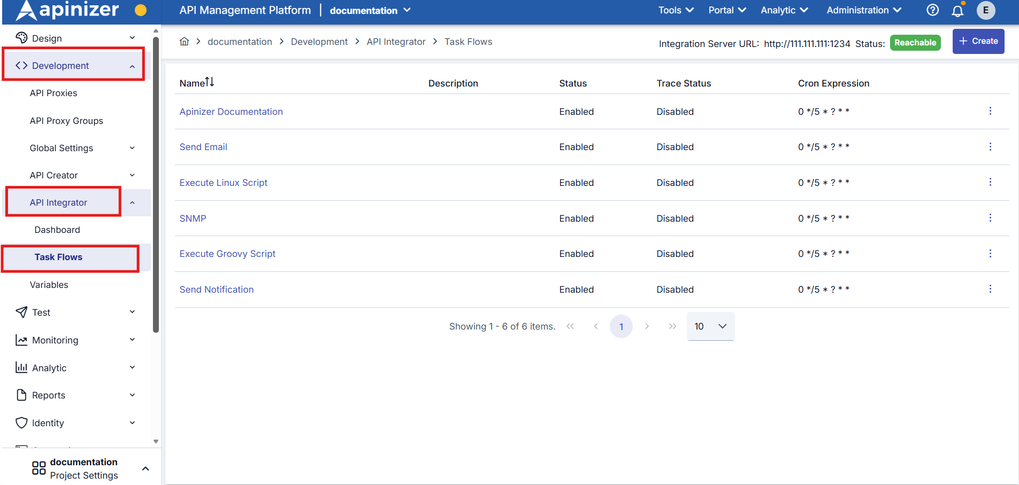Open the notifications bell
The image size is (1019, 485).
click(x=958, y=10)
